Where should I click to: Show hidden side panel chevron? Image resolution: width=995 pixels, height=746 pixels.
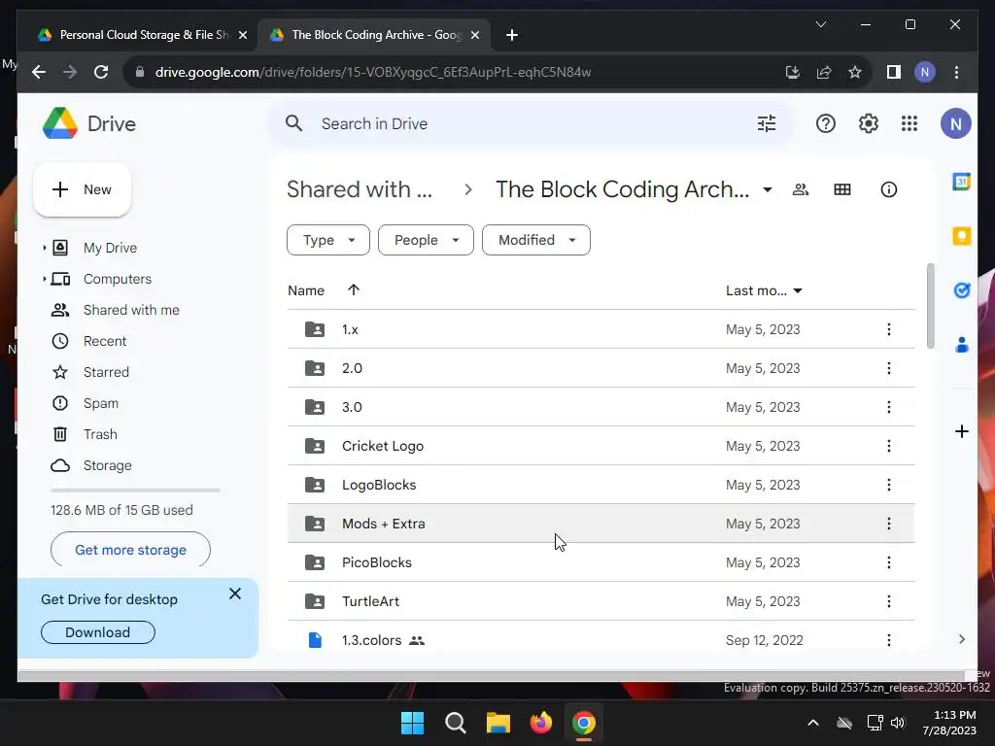[962, 639]
